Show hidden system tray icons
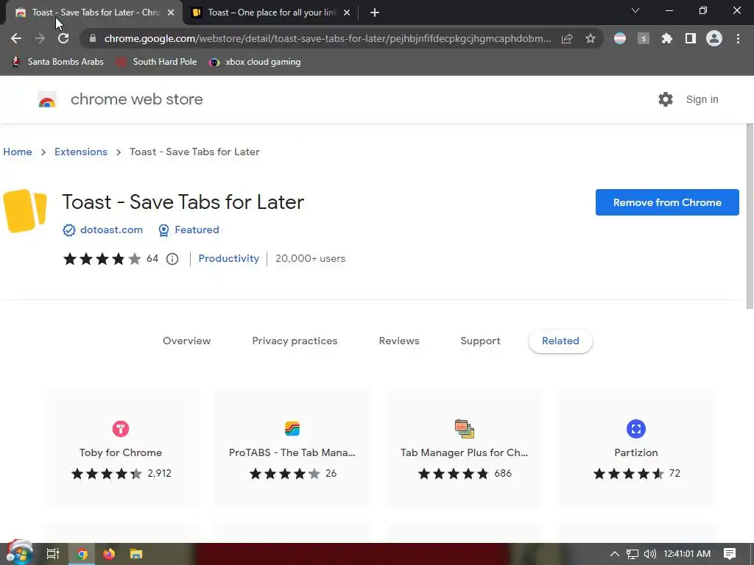The height and width of the screenshot is (565, 754). 615,554
